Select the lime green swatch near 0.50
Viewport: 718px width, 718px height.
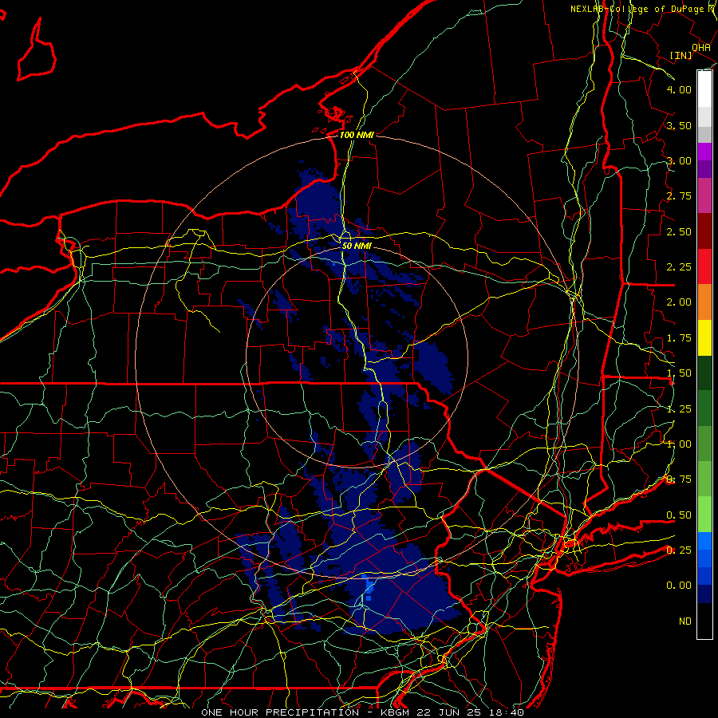(704, 515)
